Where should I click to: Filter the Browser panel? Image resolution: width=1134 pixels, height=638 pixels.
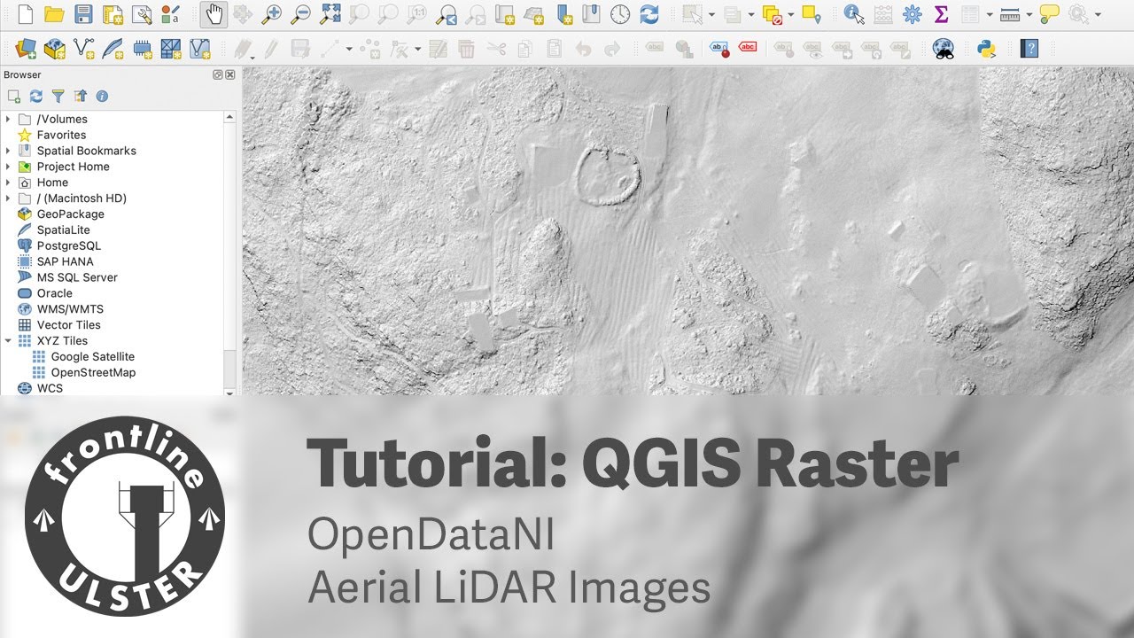pos(58,96)
